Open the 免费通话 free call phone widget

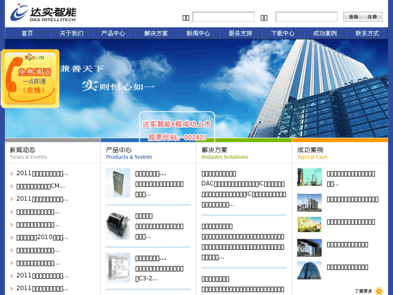pos(30,78)
